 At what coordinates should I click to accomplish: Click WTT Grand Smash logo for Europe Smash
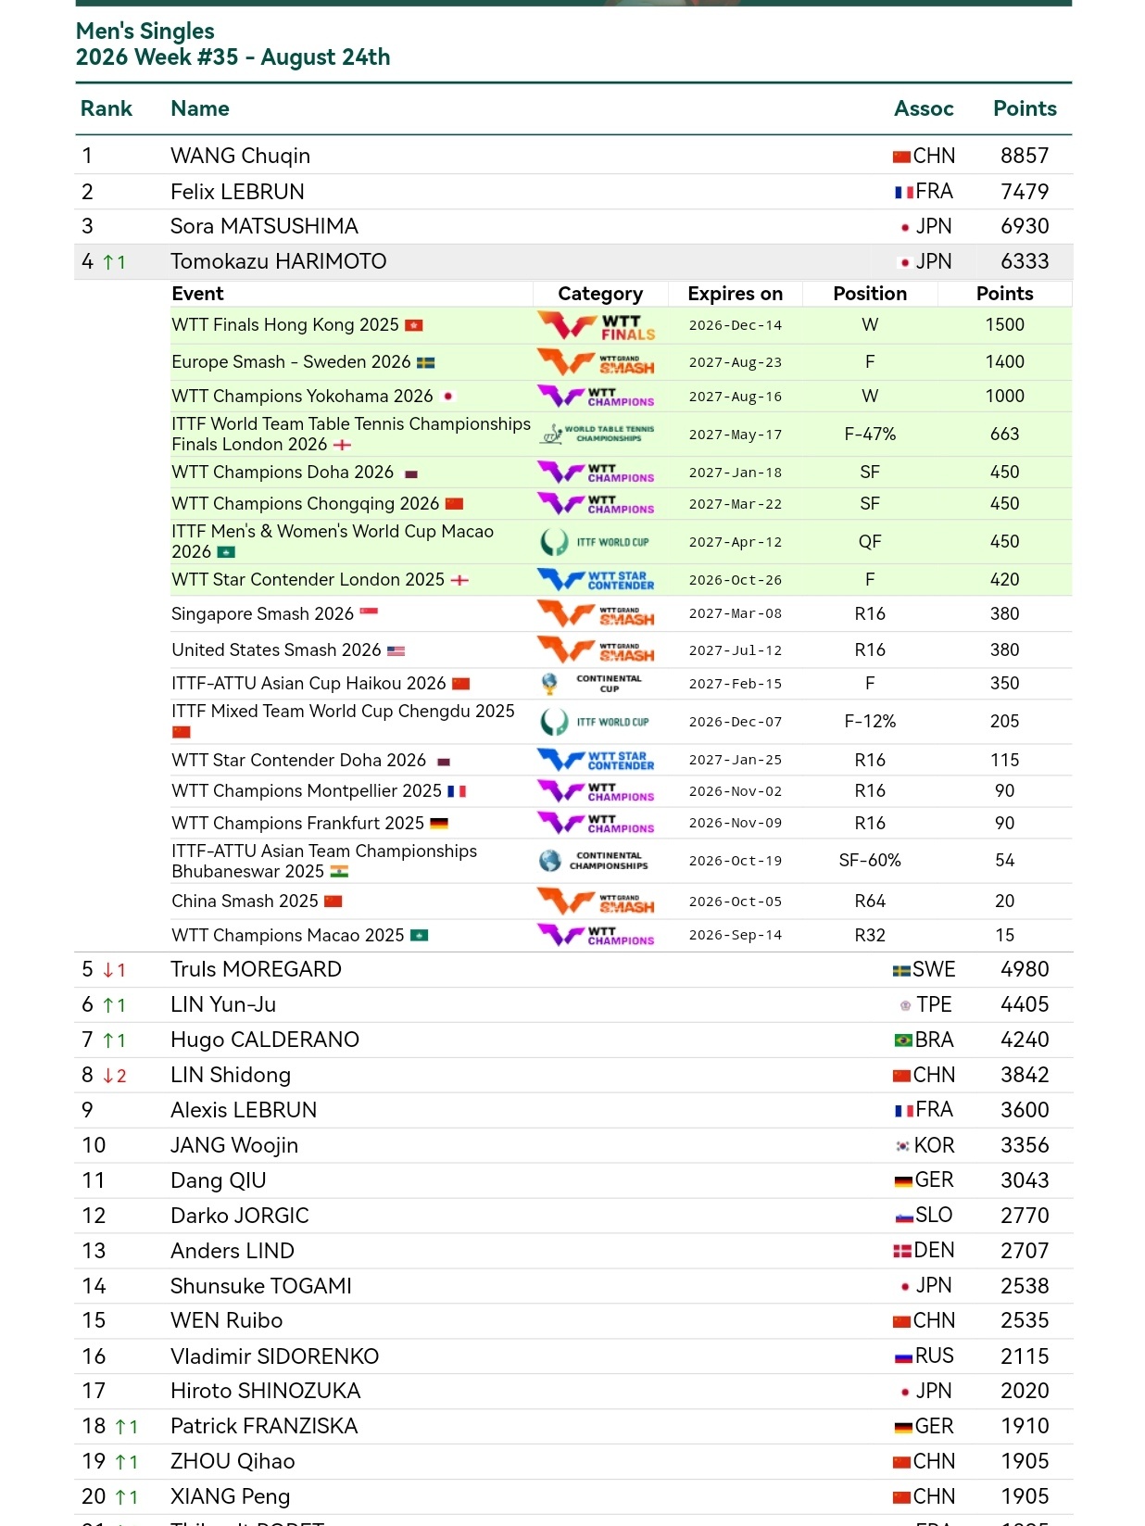[x=598, y=362]
